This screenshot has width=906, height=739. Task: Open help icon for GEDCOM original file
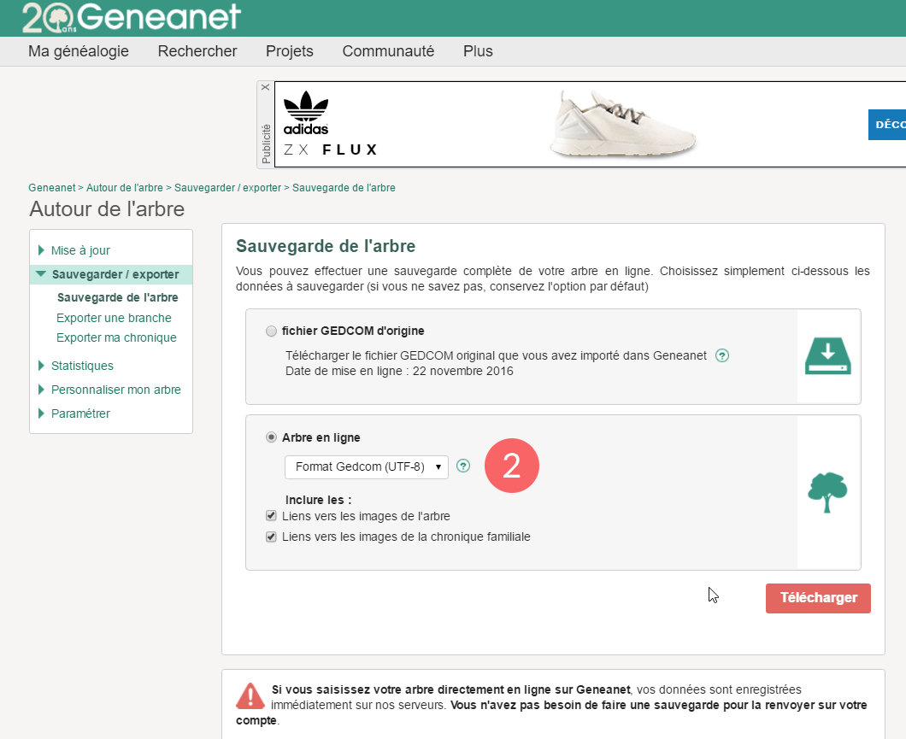click(722, 355)
